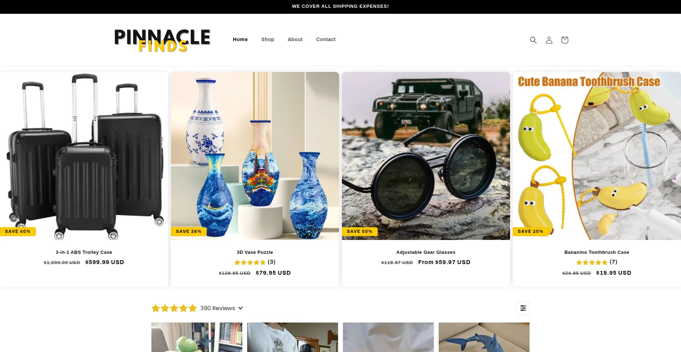Expand the 390 Reviews dropdown chevron
This screenshot has width=681, height=352.
pyautogui.click(x=240, y=308)
